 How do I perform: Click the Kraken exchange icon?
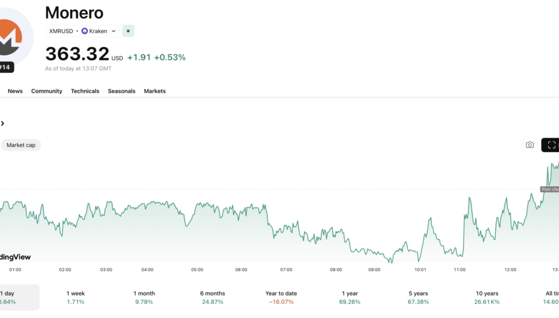click(85, 31)
